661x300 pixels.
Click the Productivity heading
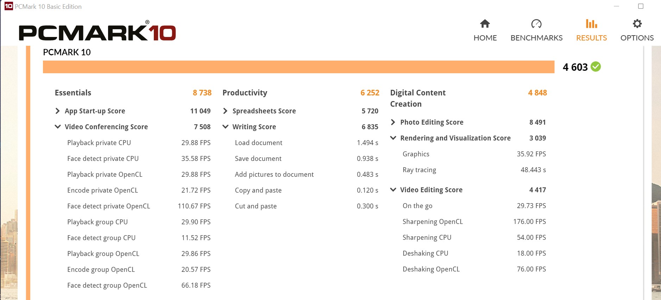[245, 93]
